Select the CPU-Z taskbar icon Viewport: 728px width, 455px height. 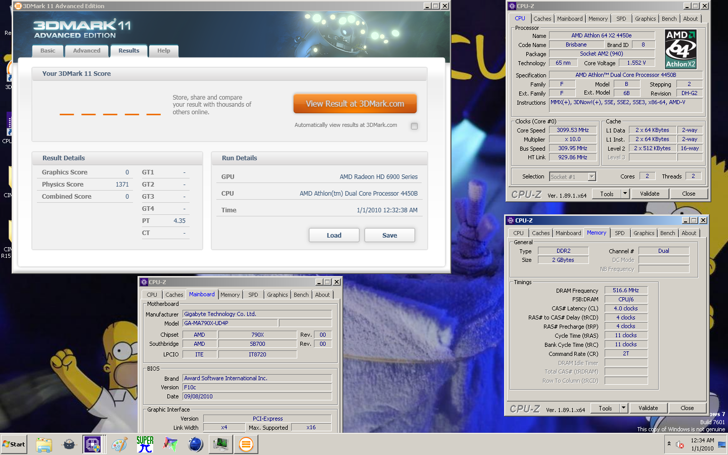tap(93, 444)
